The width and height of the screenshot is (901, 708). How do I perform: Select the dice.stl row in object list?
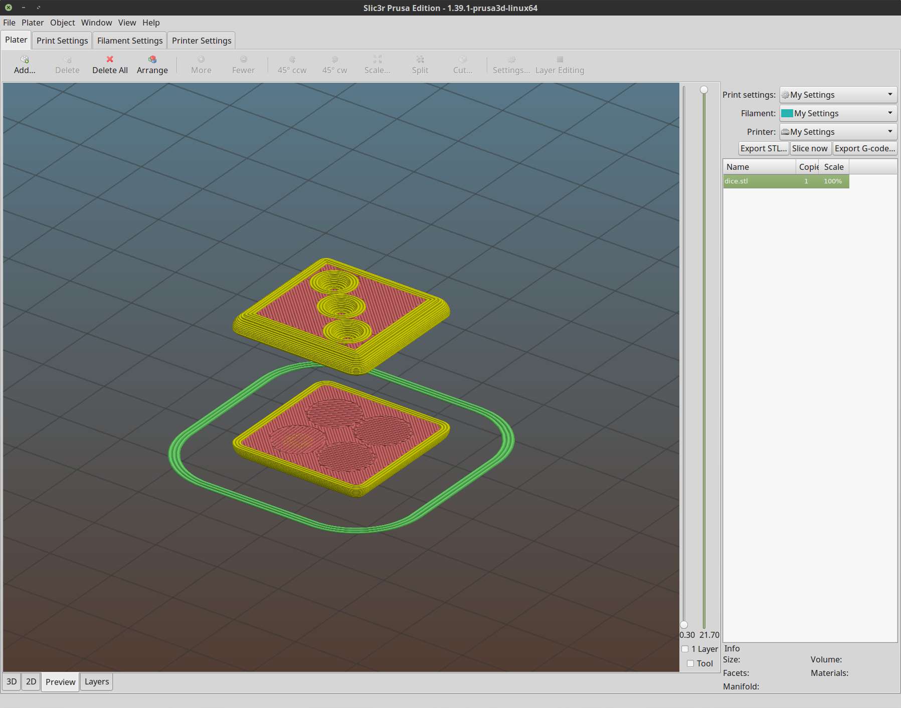point(786,181)
